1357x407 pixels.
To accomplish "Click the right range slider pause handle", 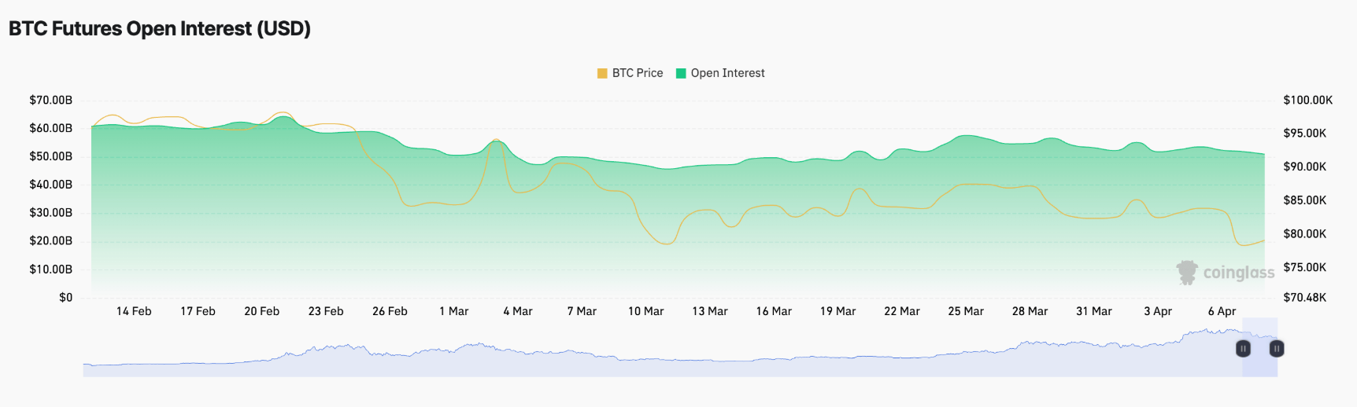I will point(1277,348).
